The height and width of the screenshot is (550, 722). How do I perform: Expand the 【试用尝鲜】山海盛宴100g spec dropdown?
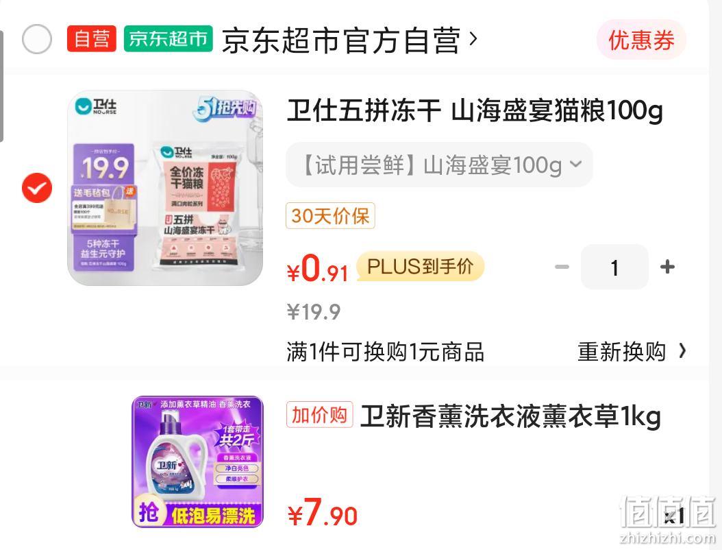pyautogui.click(x=439, y=165)
